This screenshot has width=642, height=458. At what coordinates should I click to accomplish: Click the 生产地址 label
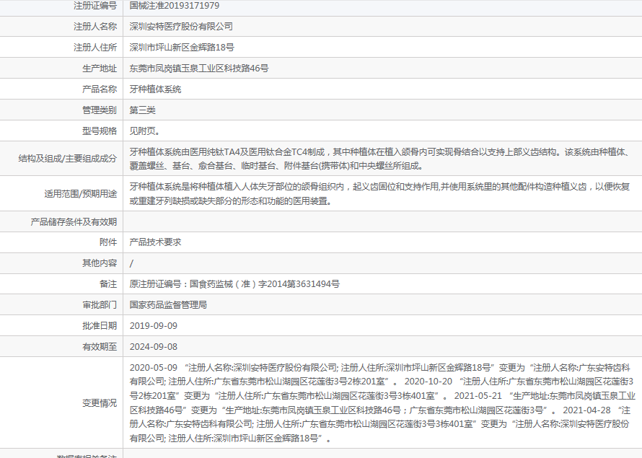(x=100, y=69)
